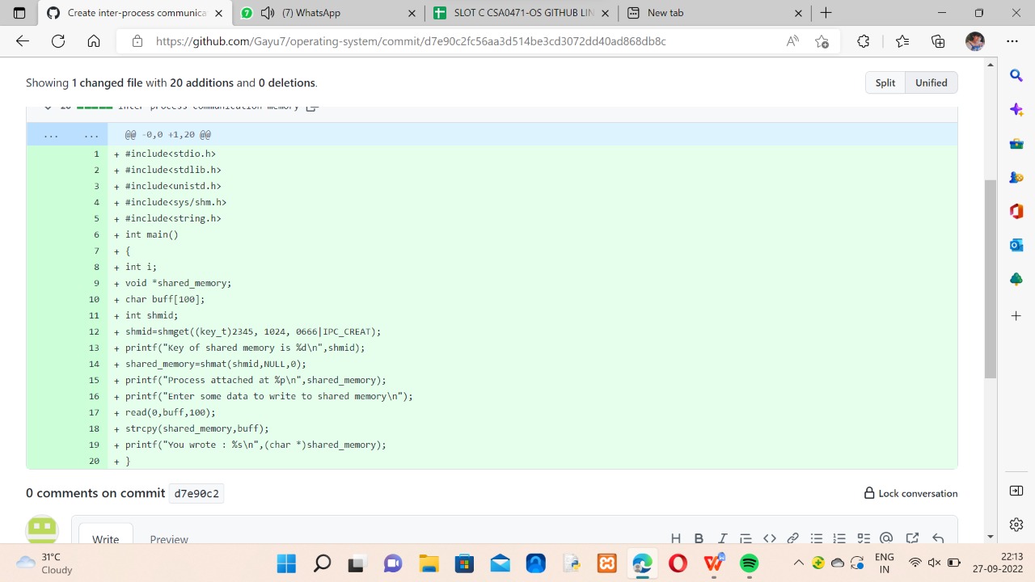Insert code snippet in comment
Screen dimensions: 1035x582
coord(770,538)
